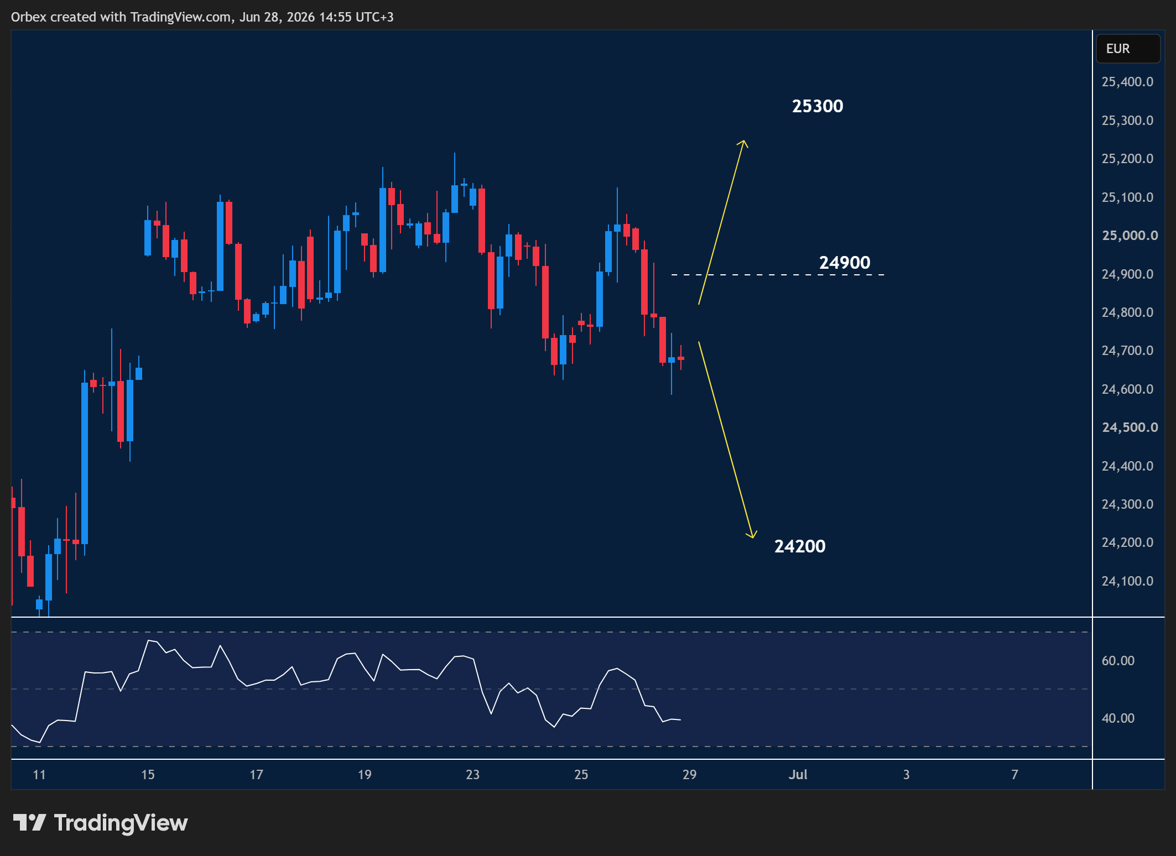The image size is (1176, 856).
Task: Click the 24,500.0 price axis label
Action: (1130, 427)
